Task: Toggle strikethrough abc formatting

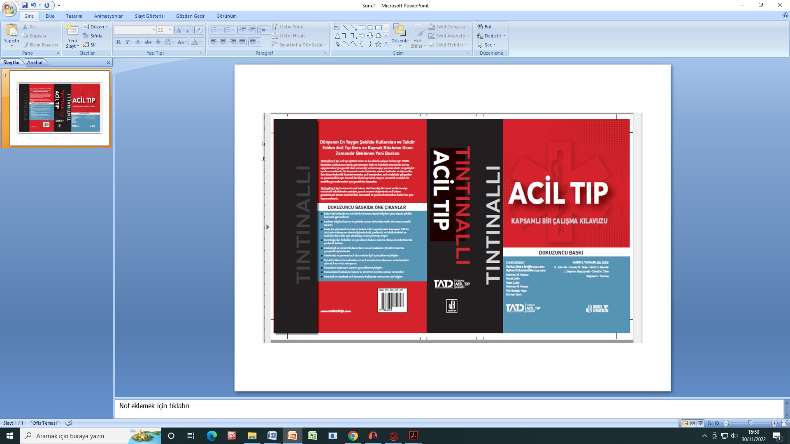Action: click(x=148, y=42)
